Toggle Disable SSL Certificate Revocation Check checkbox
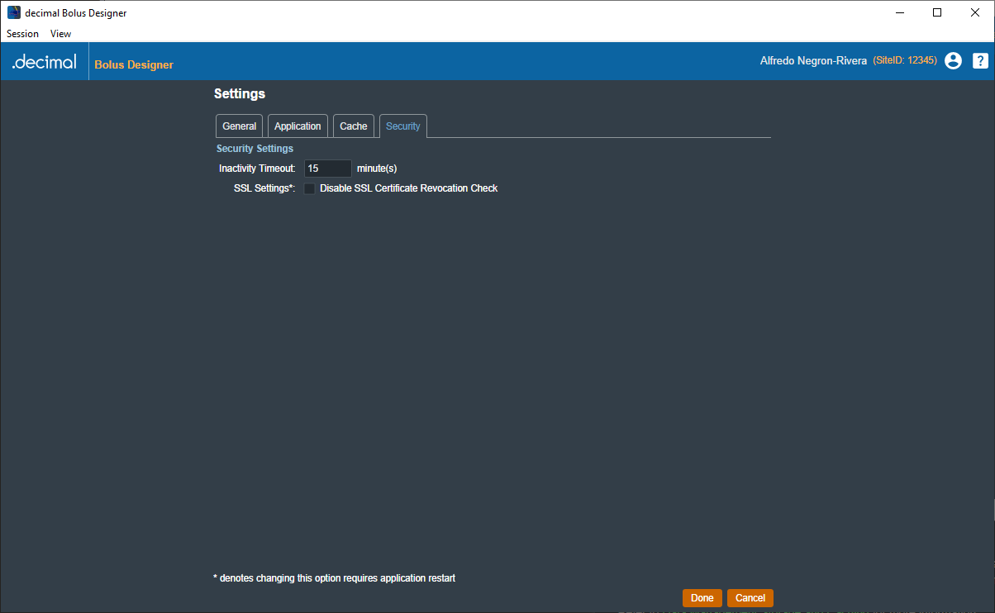 click(x=310, y=188)
